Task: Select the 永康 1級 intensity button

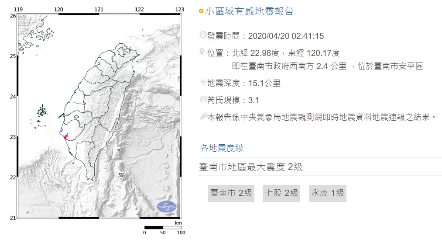Action: pos(328,193)
